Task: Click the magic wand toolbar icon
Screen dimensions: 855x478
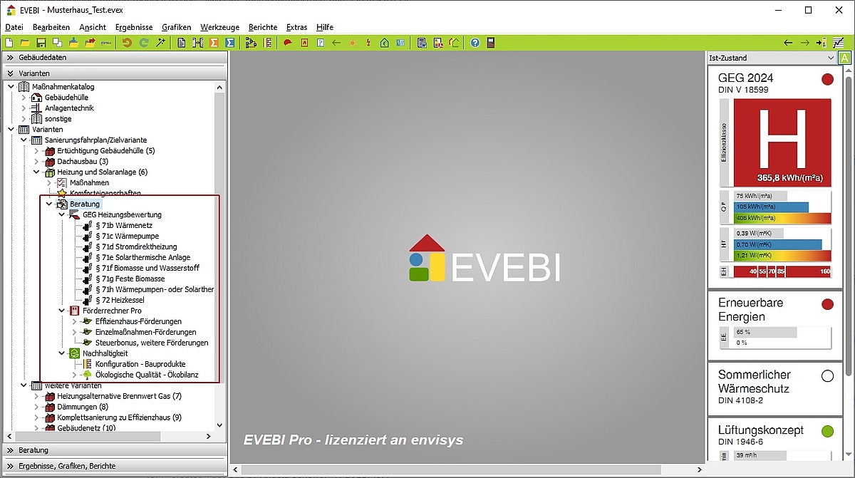Action: (x=161, y=43)
